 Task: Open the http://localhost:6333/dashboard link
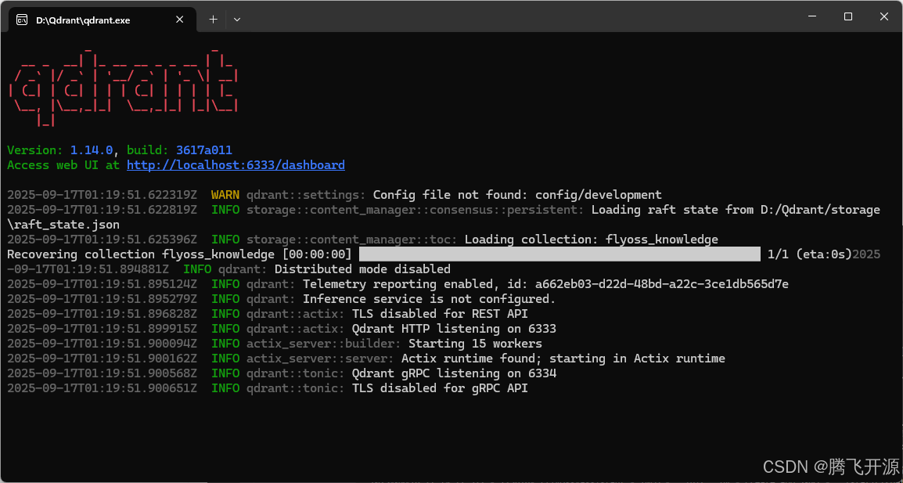[236, 165]
